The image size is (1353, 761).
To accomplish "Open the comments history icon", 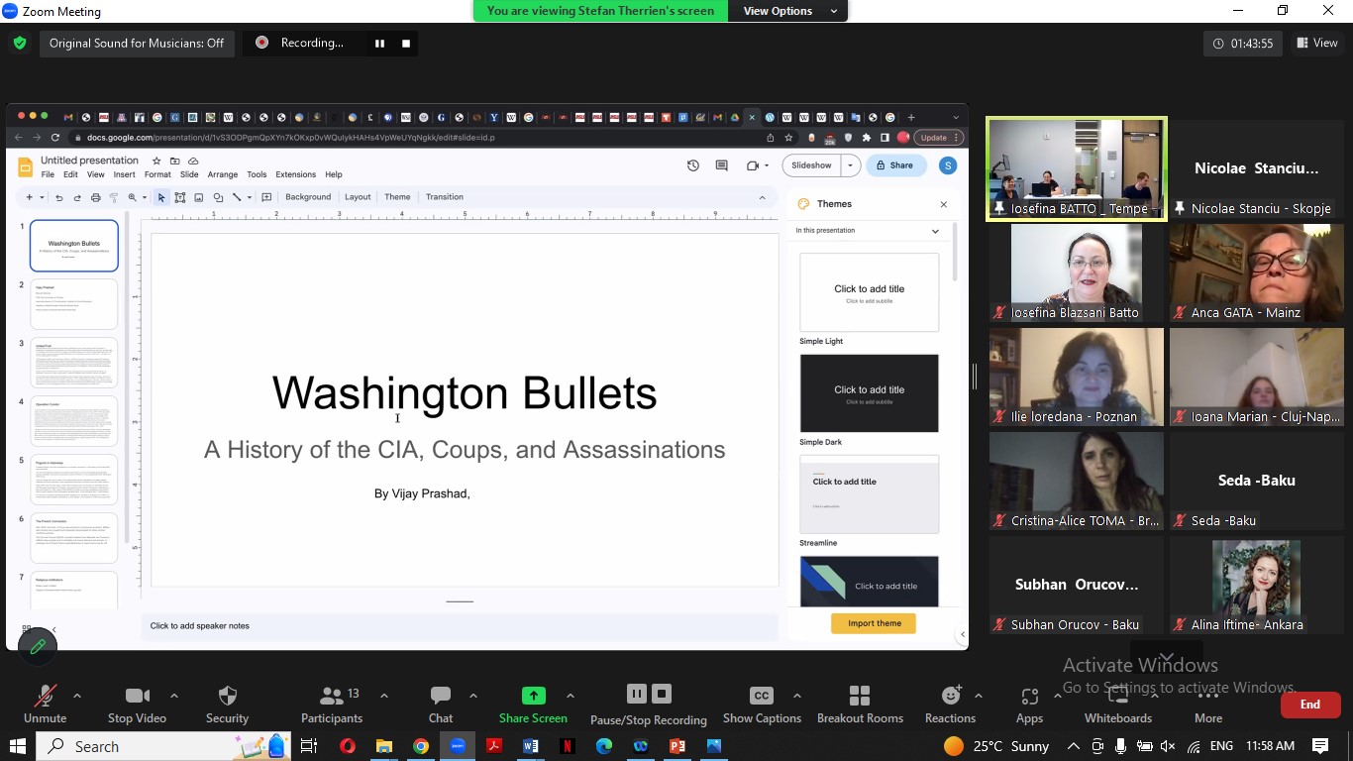I will tap(721, 165).
